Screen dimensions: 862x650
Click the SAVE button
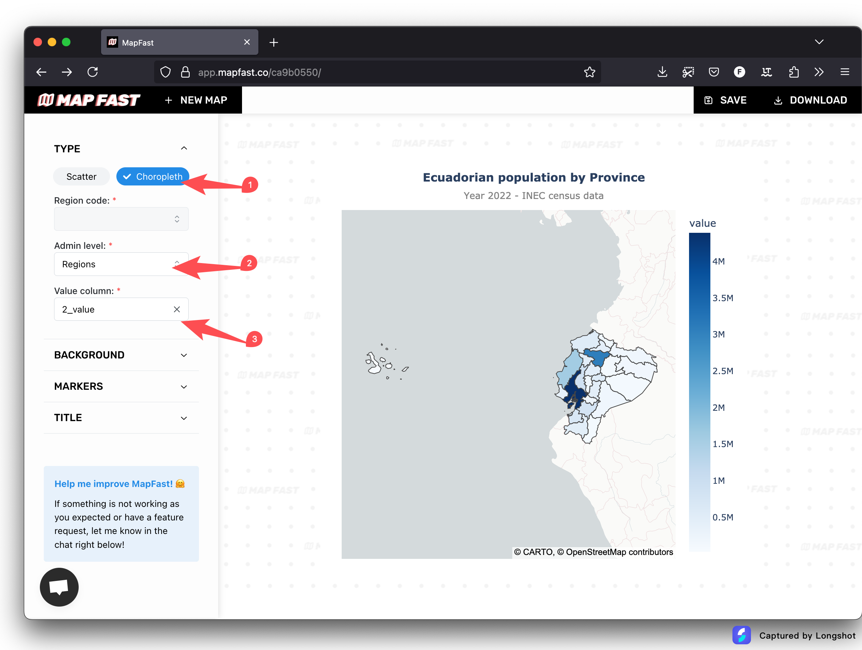point(726,100)
